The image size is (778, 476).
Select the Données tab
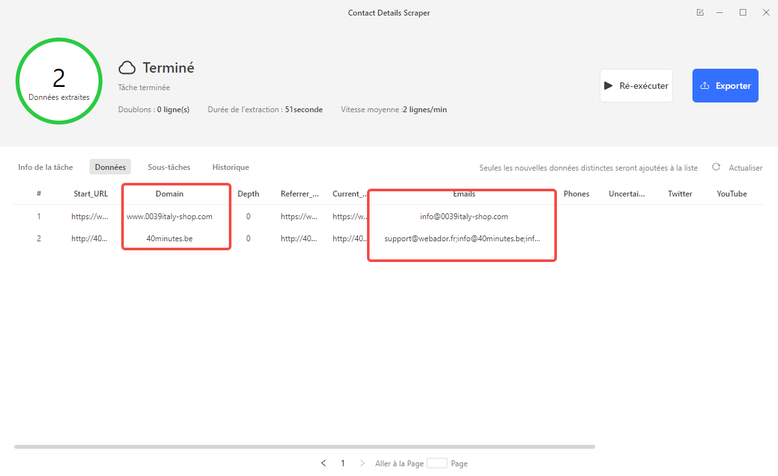coord(110,167)
